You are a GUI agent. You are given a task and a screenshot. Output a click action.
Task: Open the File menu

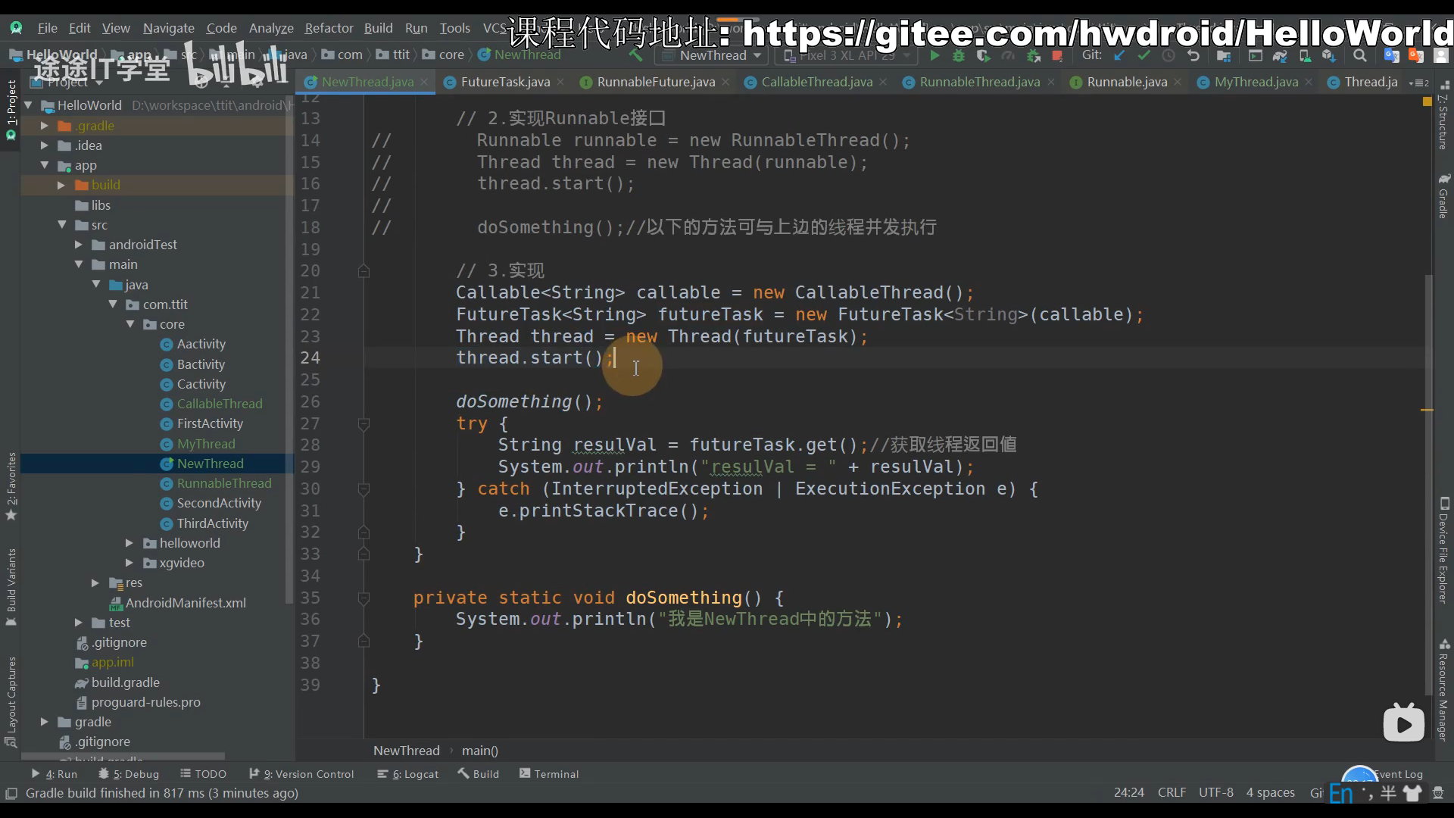(x=47, y=28)
